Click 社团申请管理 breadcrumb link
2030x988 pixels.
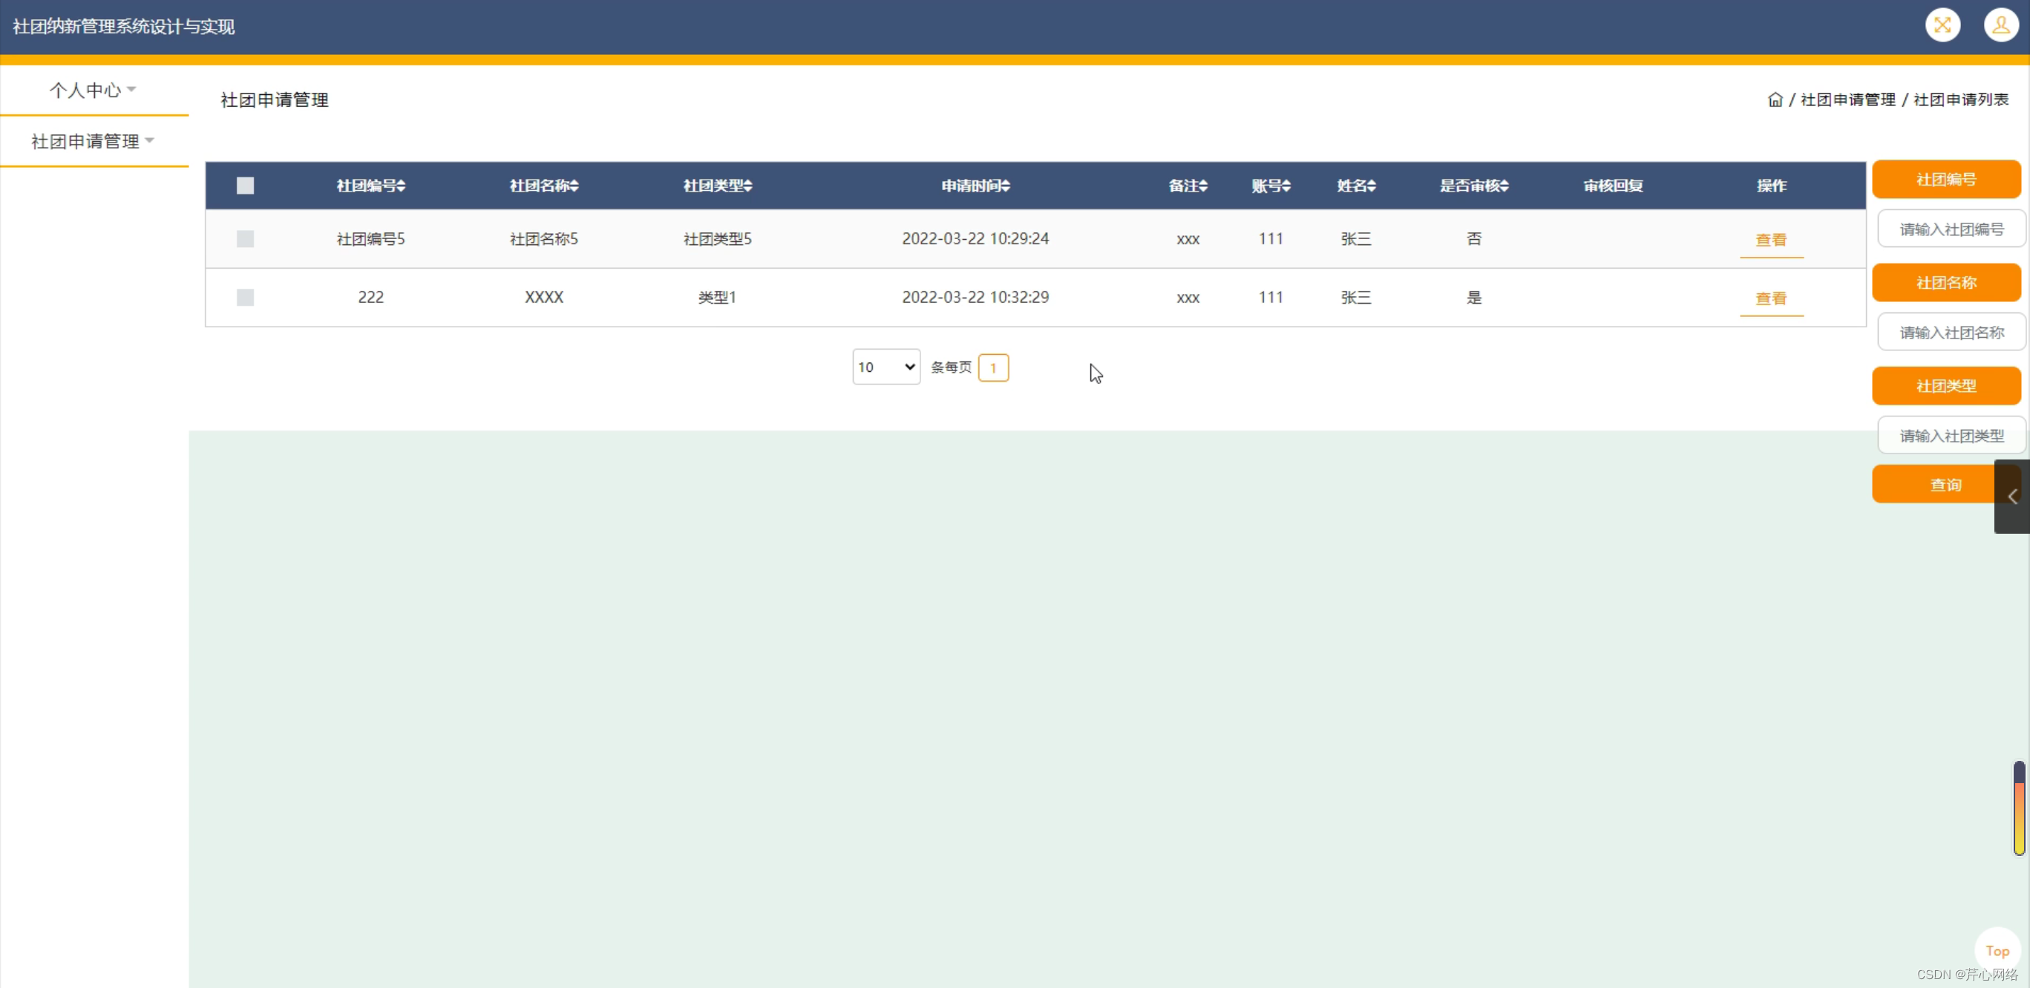(1847, 100)
